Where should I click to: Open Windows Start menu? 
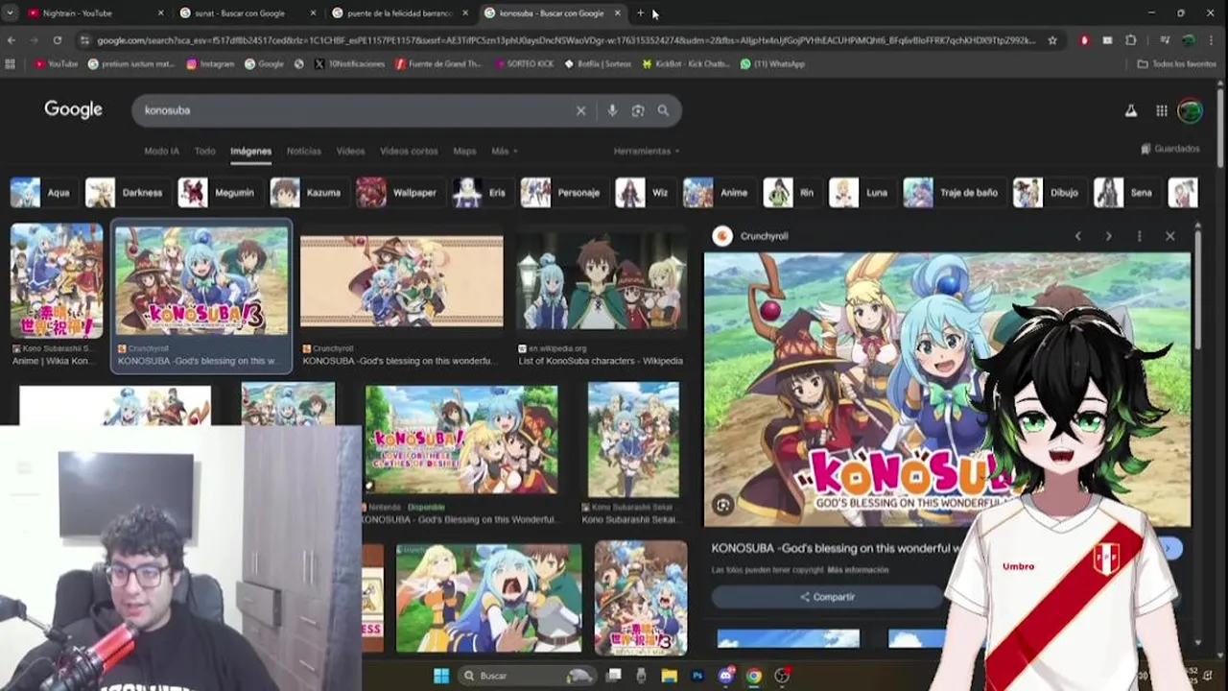(441, 676)
